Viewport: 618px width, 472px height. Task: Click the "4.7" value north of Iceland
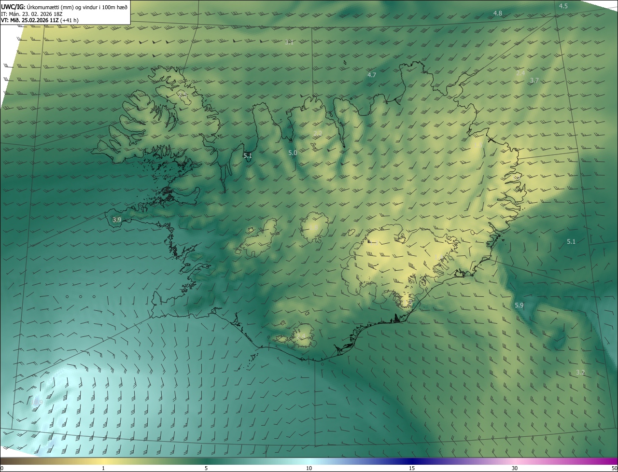[x=371, y=75]
